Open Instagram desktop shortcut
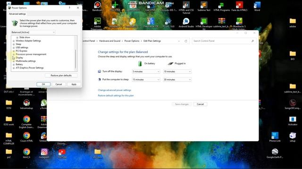This screenshot has height=169, width=302. coord(44,154)
